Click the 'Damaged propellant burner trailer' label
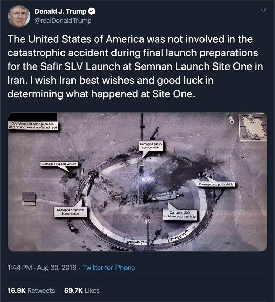 70,212
